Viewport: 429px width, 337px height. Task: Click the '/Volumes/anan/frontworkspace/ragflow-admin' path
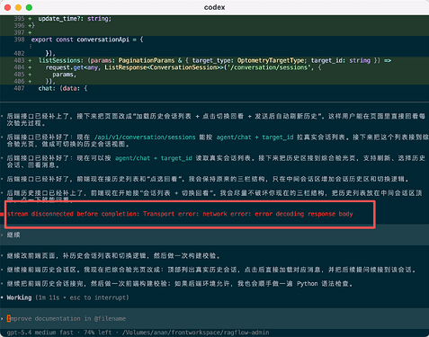(196, 333)
